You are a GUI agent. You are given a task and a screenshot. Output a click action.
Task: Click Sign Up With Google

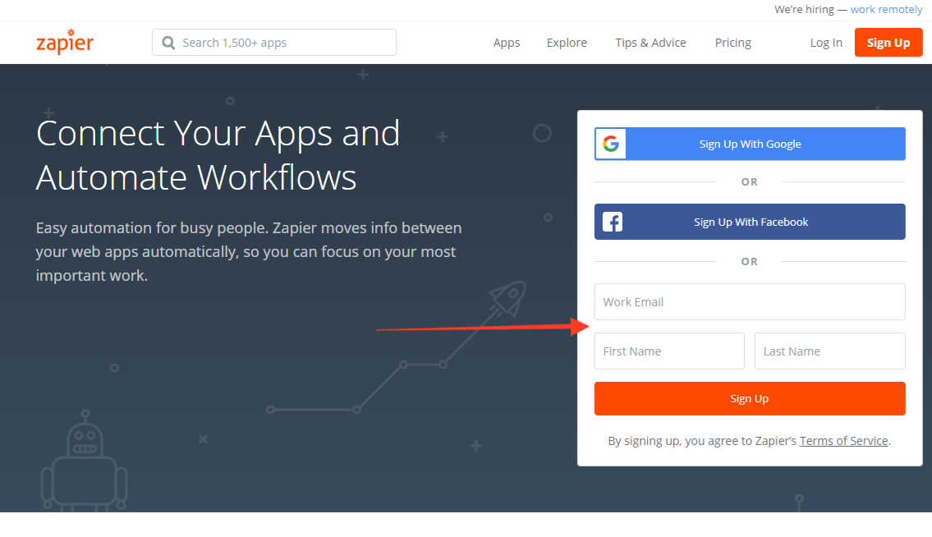click(x=749, y=144)
